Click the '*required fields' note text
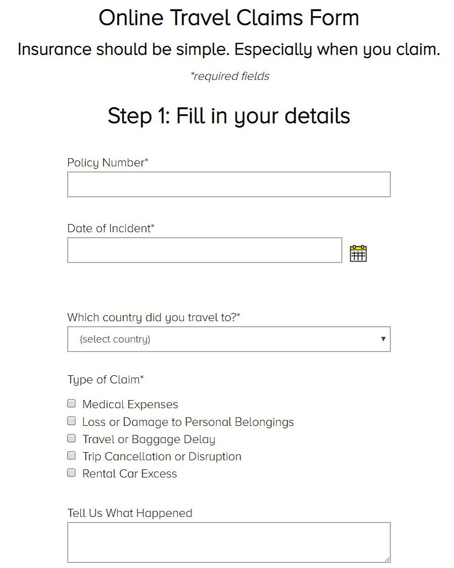 [230, 76]
